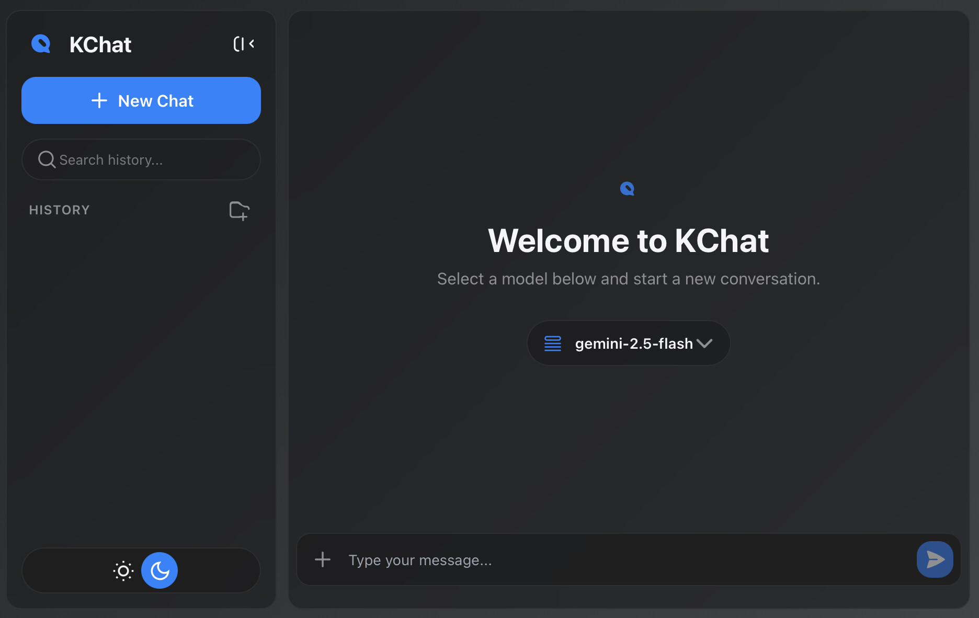
Task: Click the KChat logo icon in sidebar
Action: pyautogui.click(x=41, y=44)
